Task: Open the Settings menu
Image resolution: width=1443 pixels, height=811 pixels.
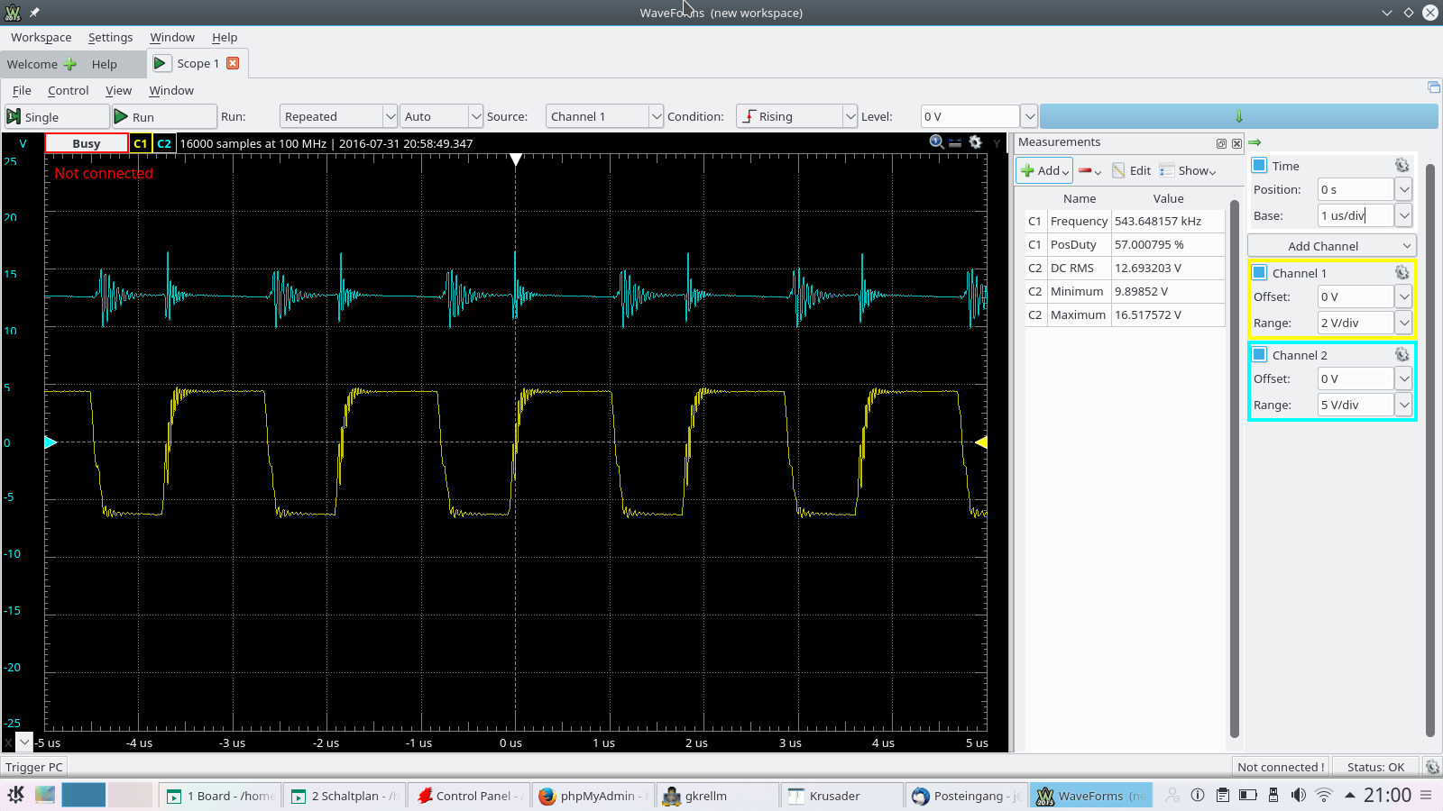Action: pyautogui.click(x=110, y=37)
